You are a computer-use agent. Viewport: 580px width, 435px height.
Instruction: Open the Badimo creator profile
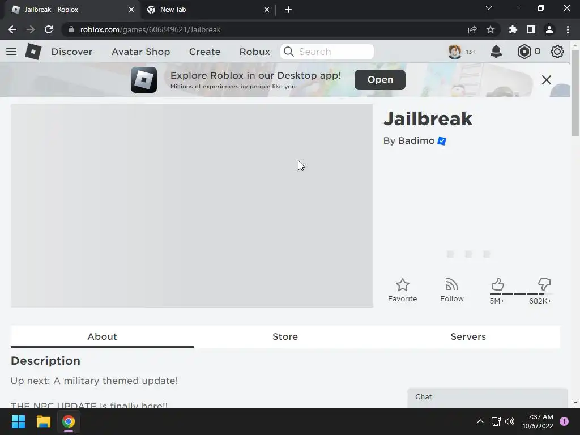(x=416, y=141)
